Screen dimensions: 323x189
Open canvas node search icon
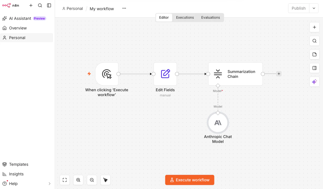(314, 41)
